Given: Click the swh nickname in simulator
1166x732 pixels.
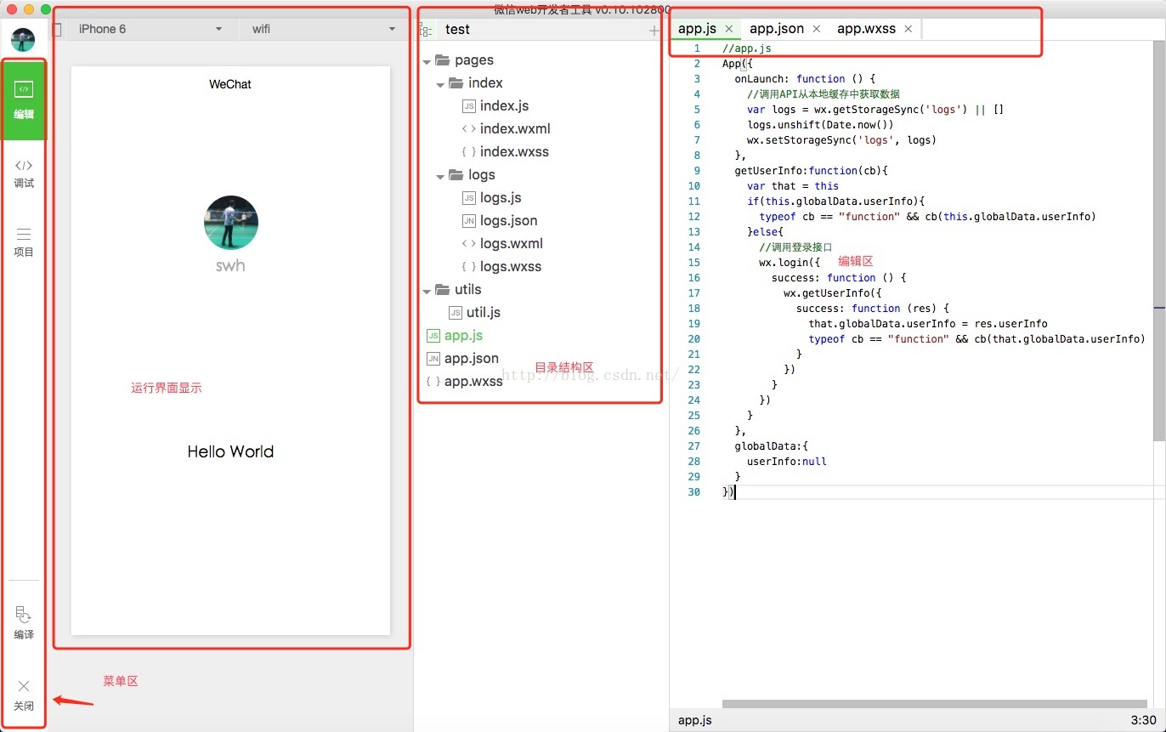Looking at the screenshot, I should pyautogui.click(x=230, y=265).
